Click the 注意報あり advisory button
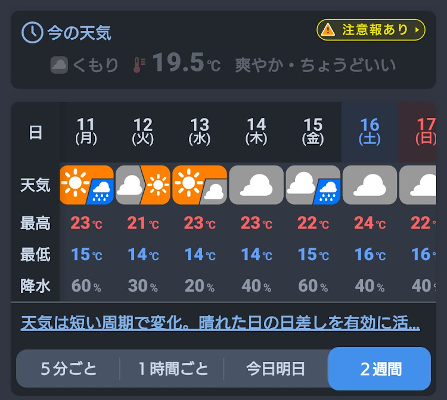This screenshot has height=400, width=447. [x=371, y=30]
